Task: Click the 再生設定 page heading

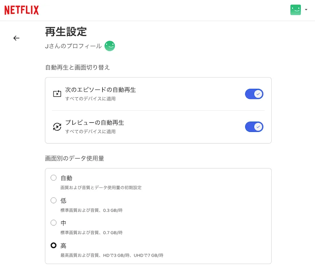Action: [x=66, y=32]
